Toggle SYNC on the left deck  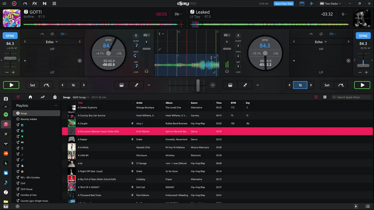10,36
